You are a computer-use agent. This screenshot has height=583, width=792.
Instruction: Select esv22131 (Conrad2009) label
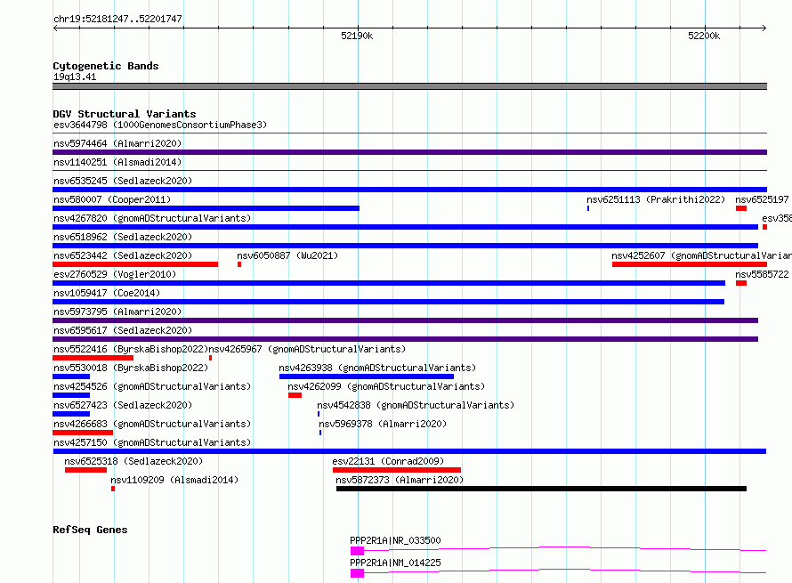[388, 461]
